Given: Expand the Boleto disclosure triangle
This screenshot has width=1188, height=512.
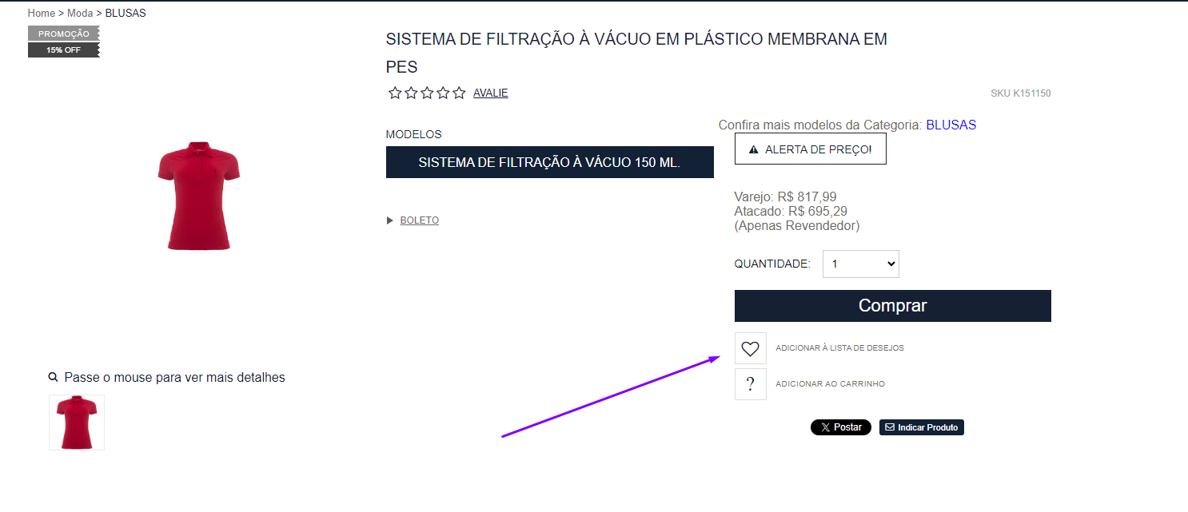Looking at the screenshot, I should coord(390,220).
